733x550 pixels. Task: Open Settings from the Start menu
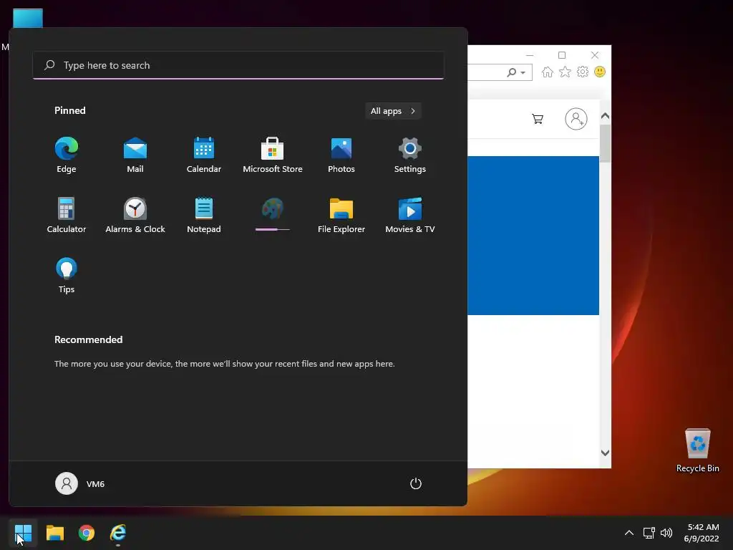coord(410,155)
